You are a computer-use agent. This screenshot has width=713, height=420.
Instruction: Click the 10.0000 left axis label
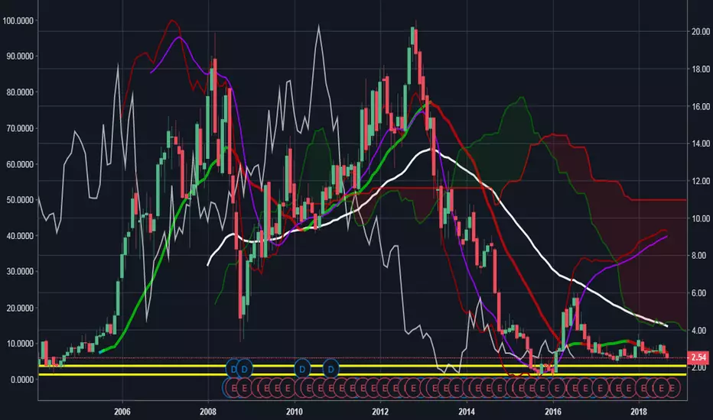click(x=20, y=344)
